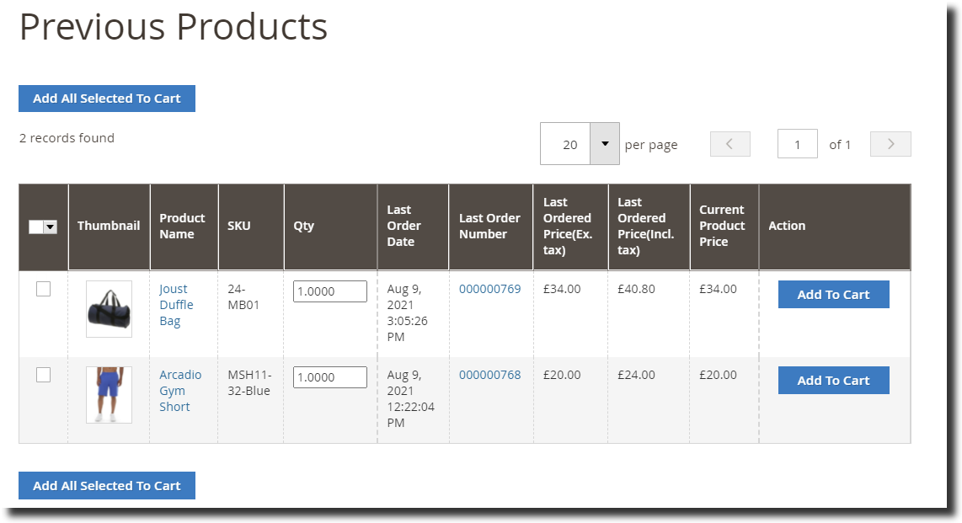Focus the Qty field for Joust Duffle Bag
Screen dimensions: 962x523
pos(329,291)
